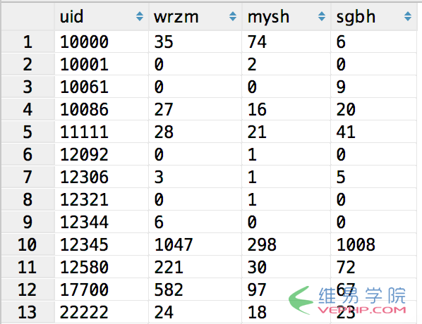The width and height of the screenshot is (422, 324).
Task: Select row number 9 header
Action: (x=28, y=222)
